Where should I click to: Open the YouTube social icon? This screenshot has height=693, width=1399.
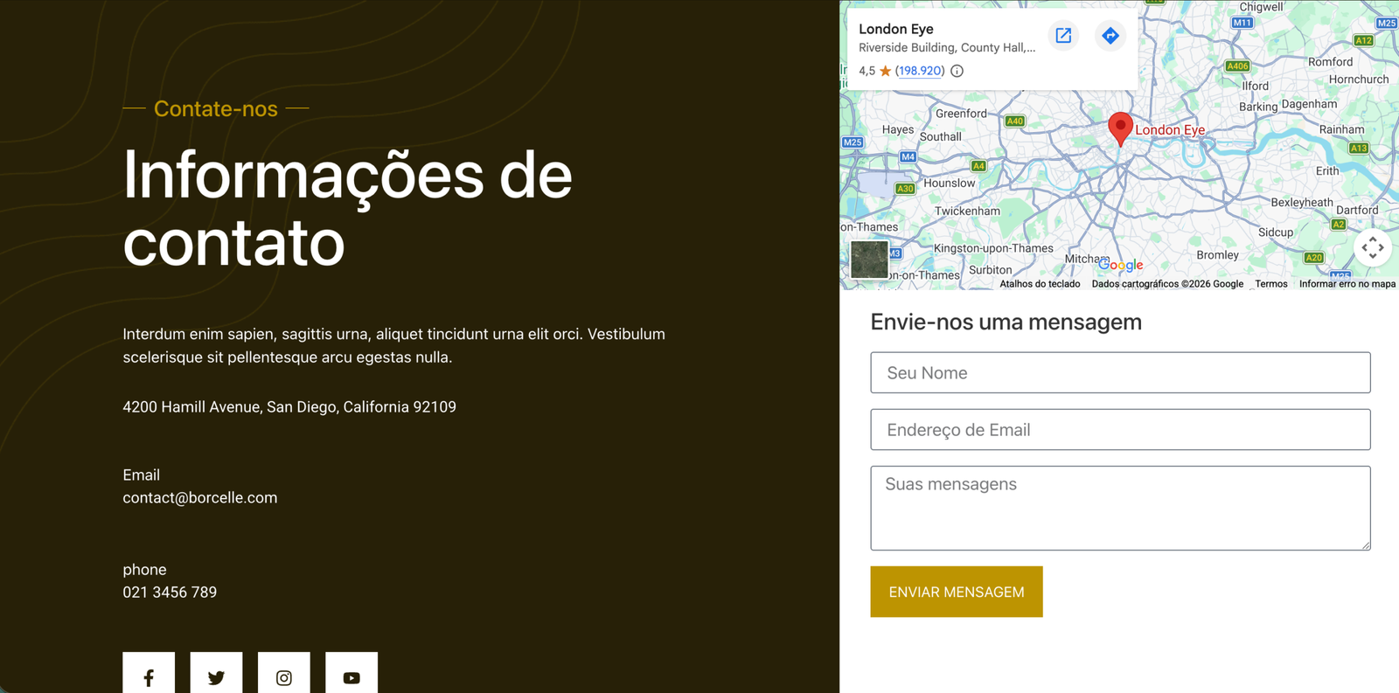click(x=351, y=677)
